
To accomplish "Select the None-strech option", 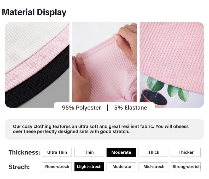I will [x=57, y=167].
